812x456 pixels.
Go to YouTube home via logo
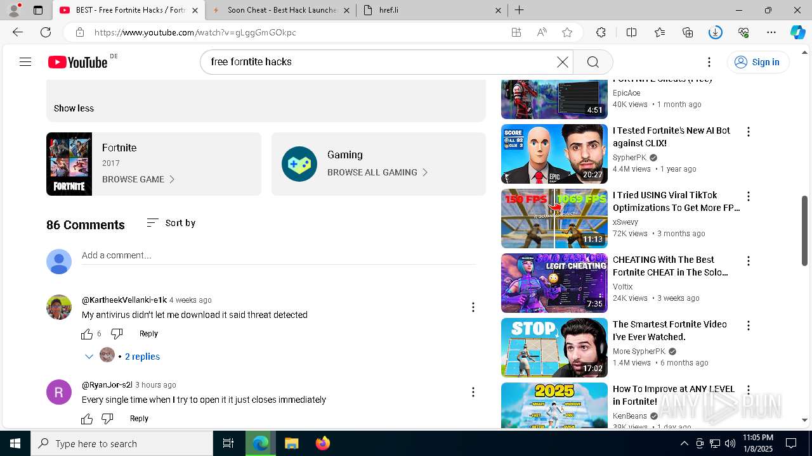77,62
